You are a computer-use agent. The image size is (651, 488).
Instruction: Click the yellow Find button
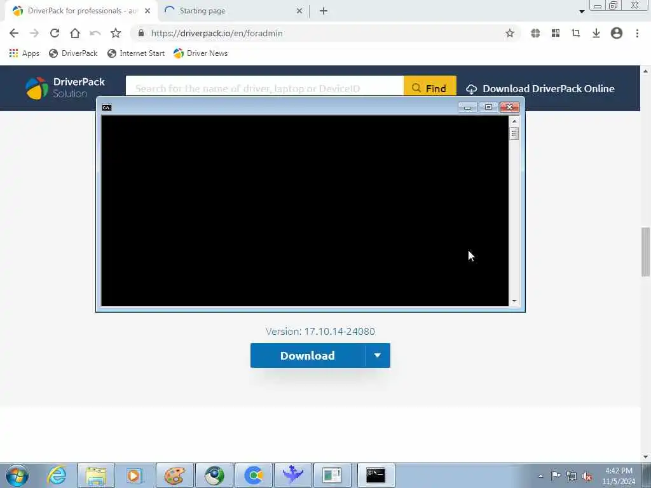point(430,86)
